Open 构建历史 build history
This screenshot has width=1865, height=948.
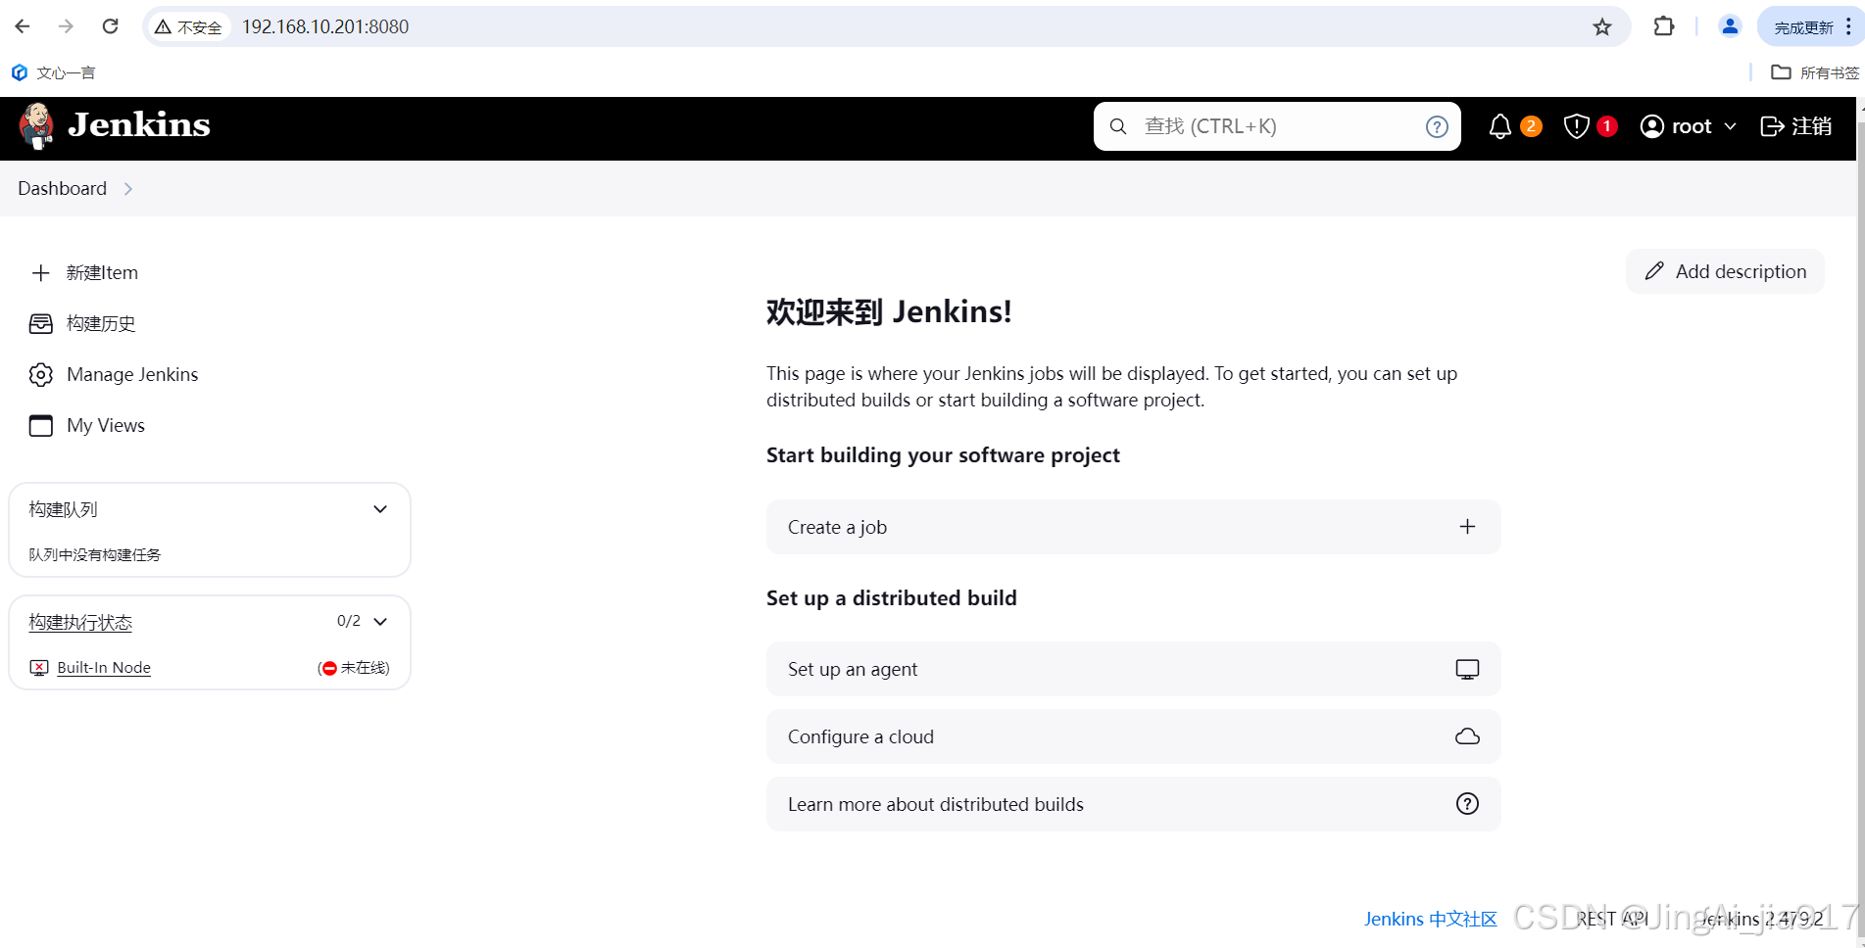click(82, 323)
